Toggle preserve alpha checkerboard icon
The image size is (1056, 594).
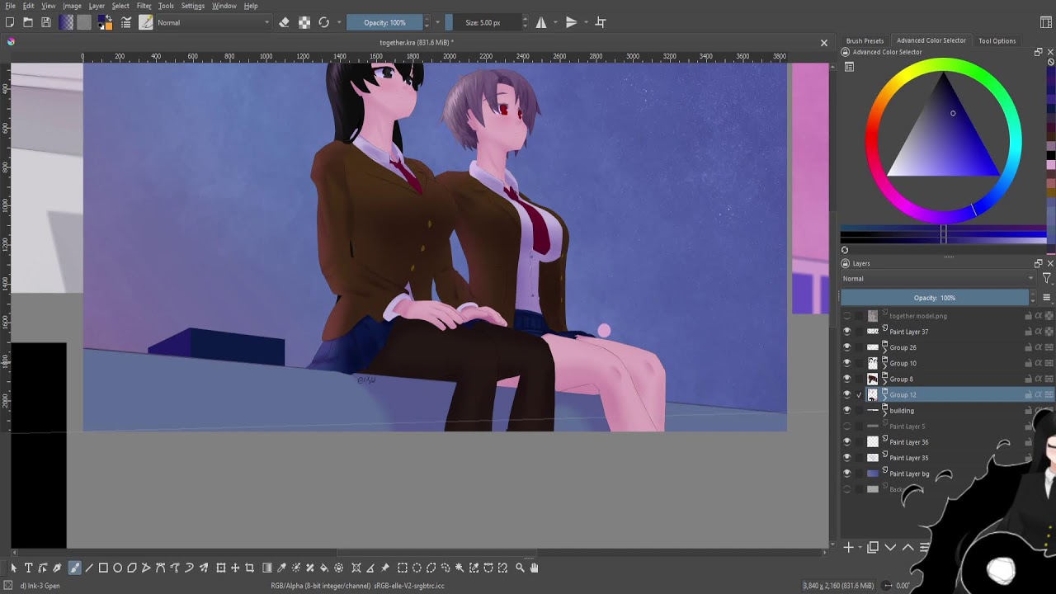(x=304, y=23)
